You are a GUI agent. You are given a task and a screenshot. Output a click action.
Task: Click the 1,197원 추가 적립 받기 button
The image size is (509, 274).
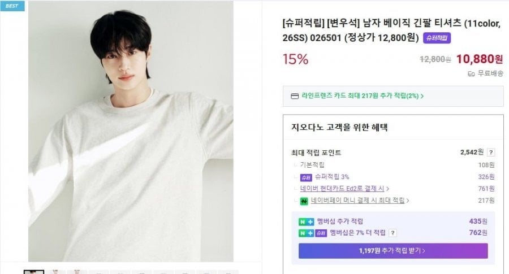393,251
